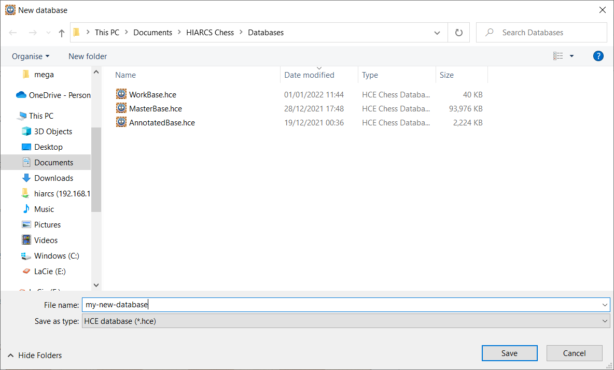Click the change view layout icon

click(558, 56)
